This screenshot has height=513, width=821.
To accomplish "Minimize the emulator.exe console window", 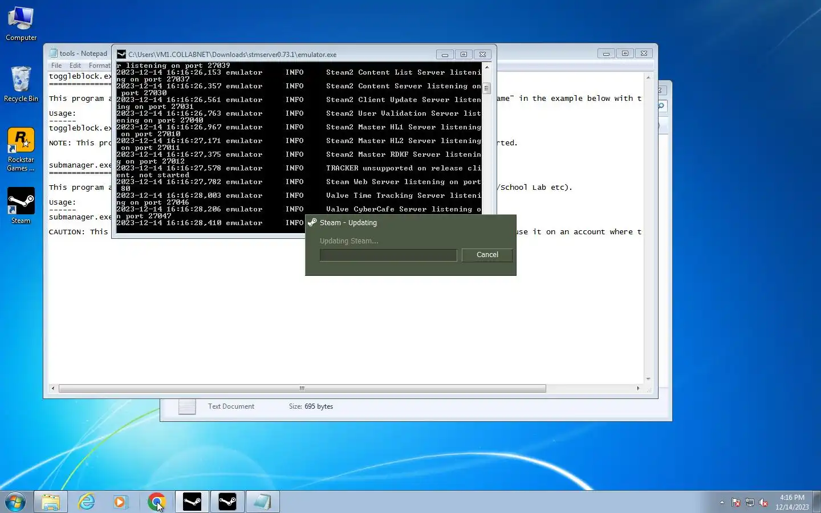I will pyautogui.click(x=445, y=55).
